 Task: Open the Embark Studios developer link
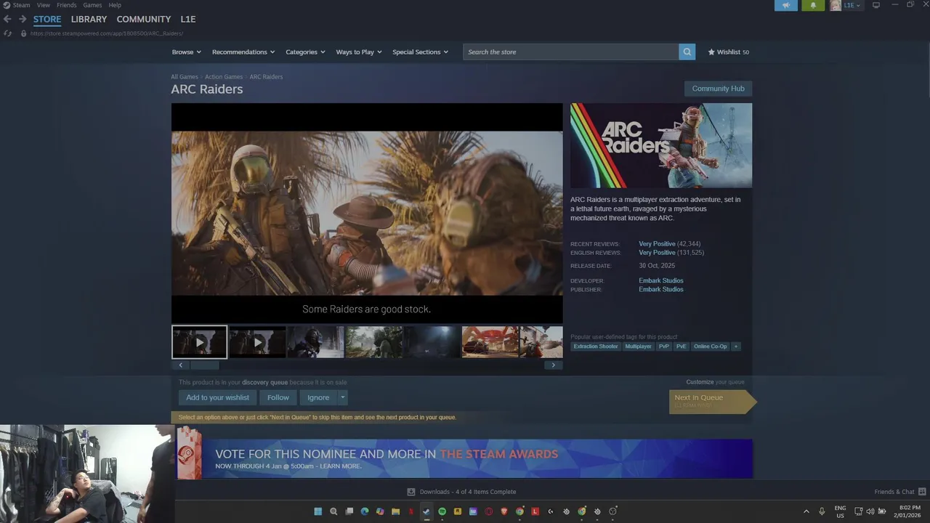(661, 280)
